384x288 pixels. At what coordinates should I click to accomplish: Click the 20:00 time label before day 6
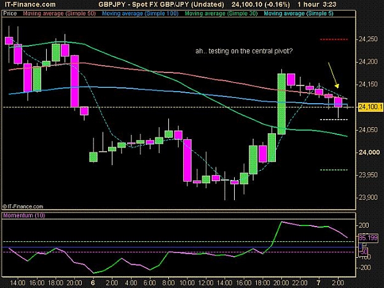point(74,283)
